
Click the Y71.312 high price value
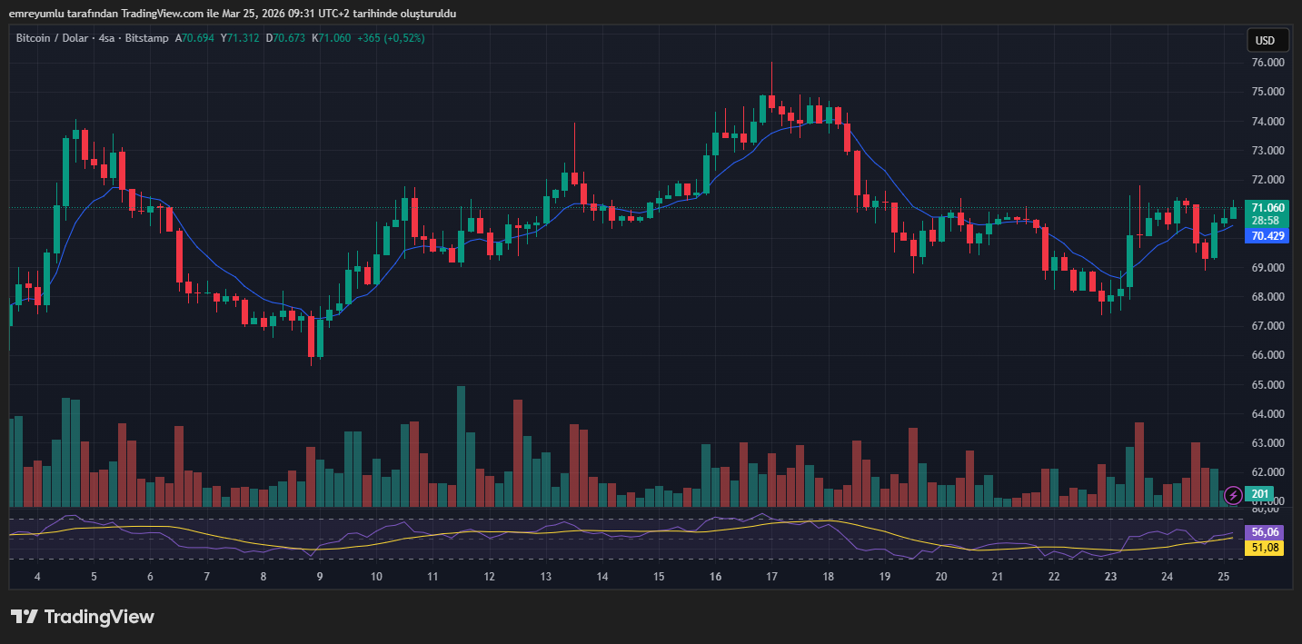coord(240,38)
